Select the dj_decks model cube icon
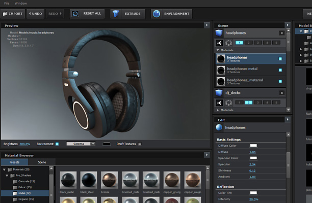Viewport: 312px width, 203px height. [219, 92]
